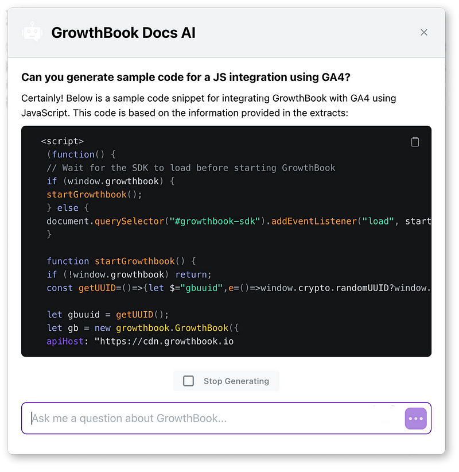
Task: Click the 'if (!window.growthbook) return;' line
Action: tap(129, 274)
